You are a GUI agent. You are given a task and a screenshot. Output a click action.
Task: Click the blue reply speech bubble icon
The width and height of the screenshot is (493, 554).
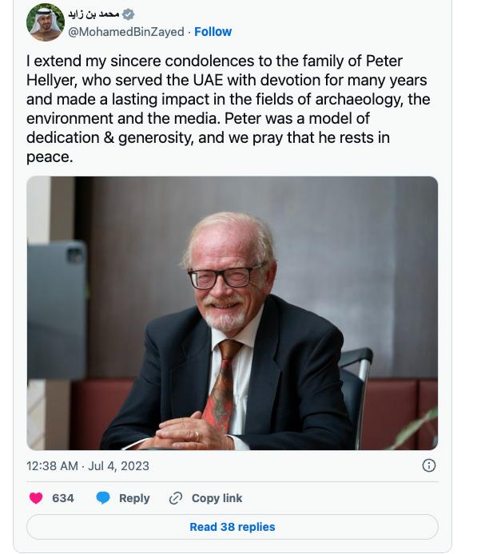[103, 498]
